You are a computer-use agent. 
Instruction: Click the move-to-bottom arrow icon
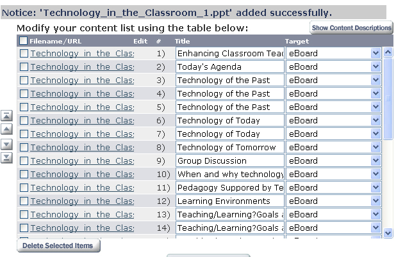coord(6,158)
